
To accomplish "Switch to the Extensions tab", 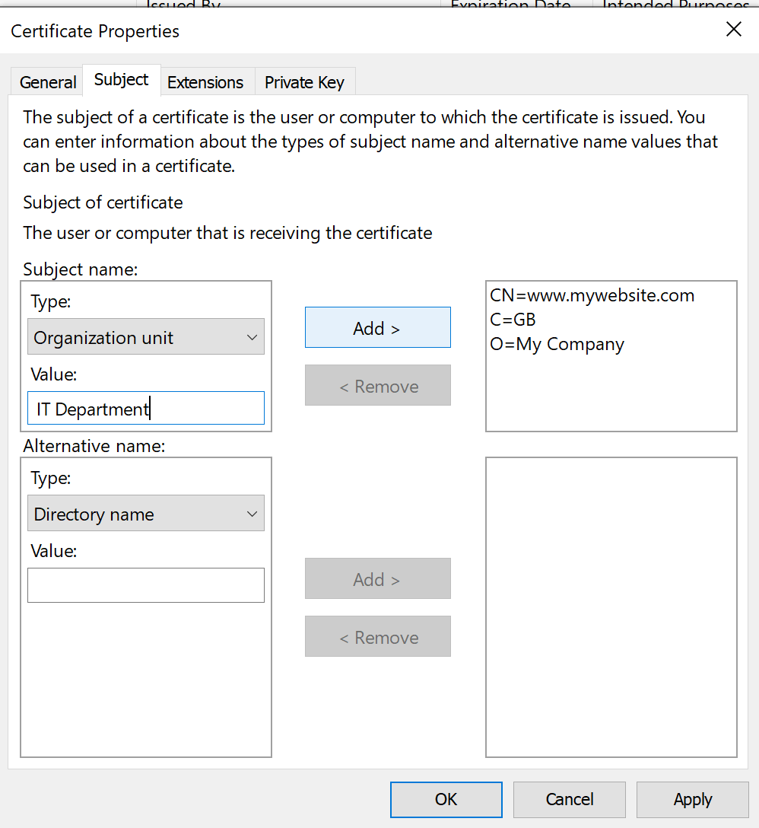I will [x=205, y=82].
